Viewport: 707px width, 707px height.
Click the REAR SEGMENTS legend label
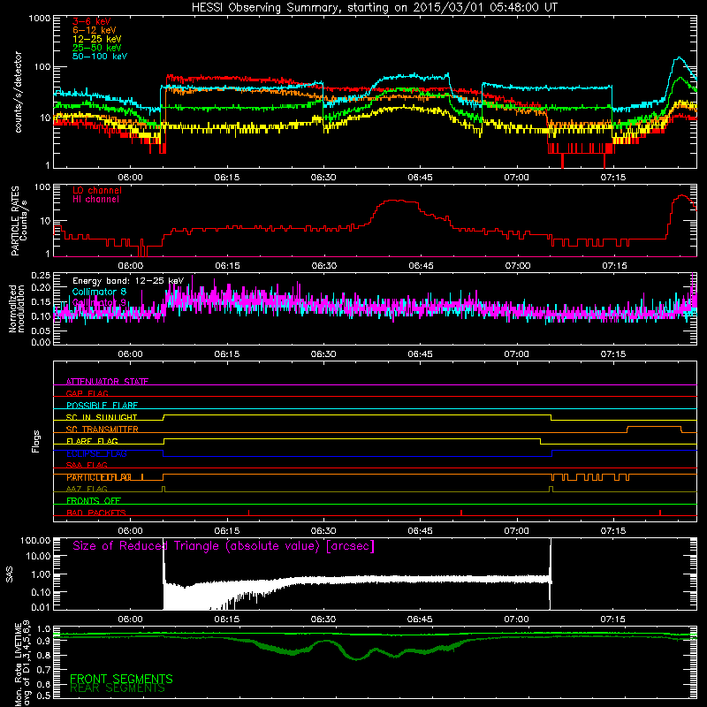[x=118, y=688]
